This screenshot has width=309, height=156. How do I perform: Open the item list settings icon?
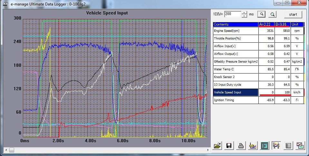click(288, 146)
